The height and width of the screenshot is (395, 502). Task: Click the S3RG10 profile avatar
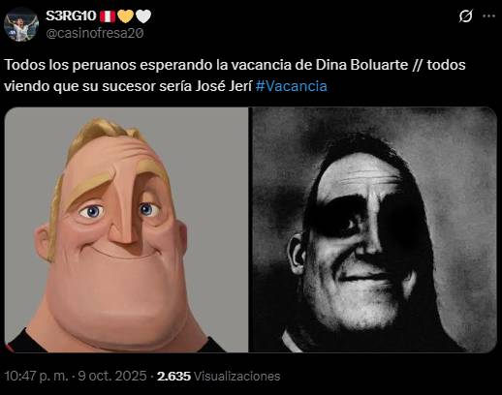[x=21, y=25]
